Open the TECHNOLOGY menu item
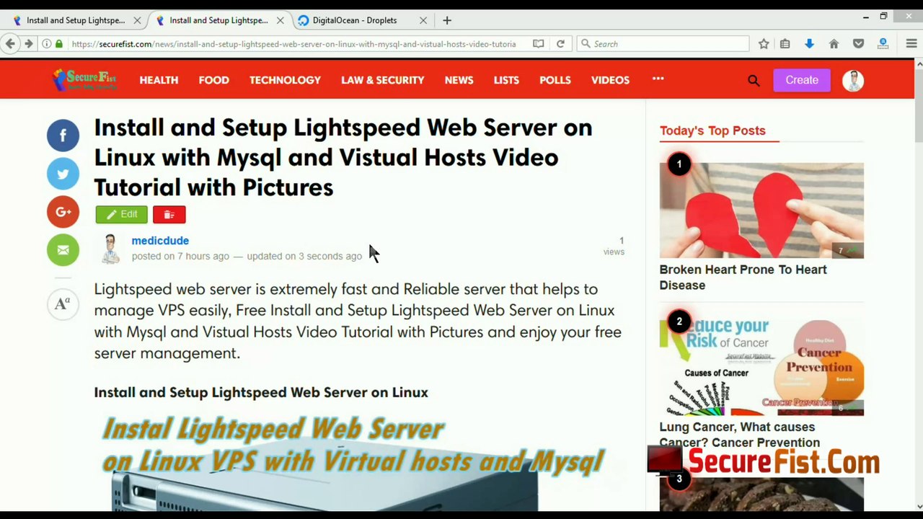The width and height of the screenshot is (923, 519). click(285, 80)
